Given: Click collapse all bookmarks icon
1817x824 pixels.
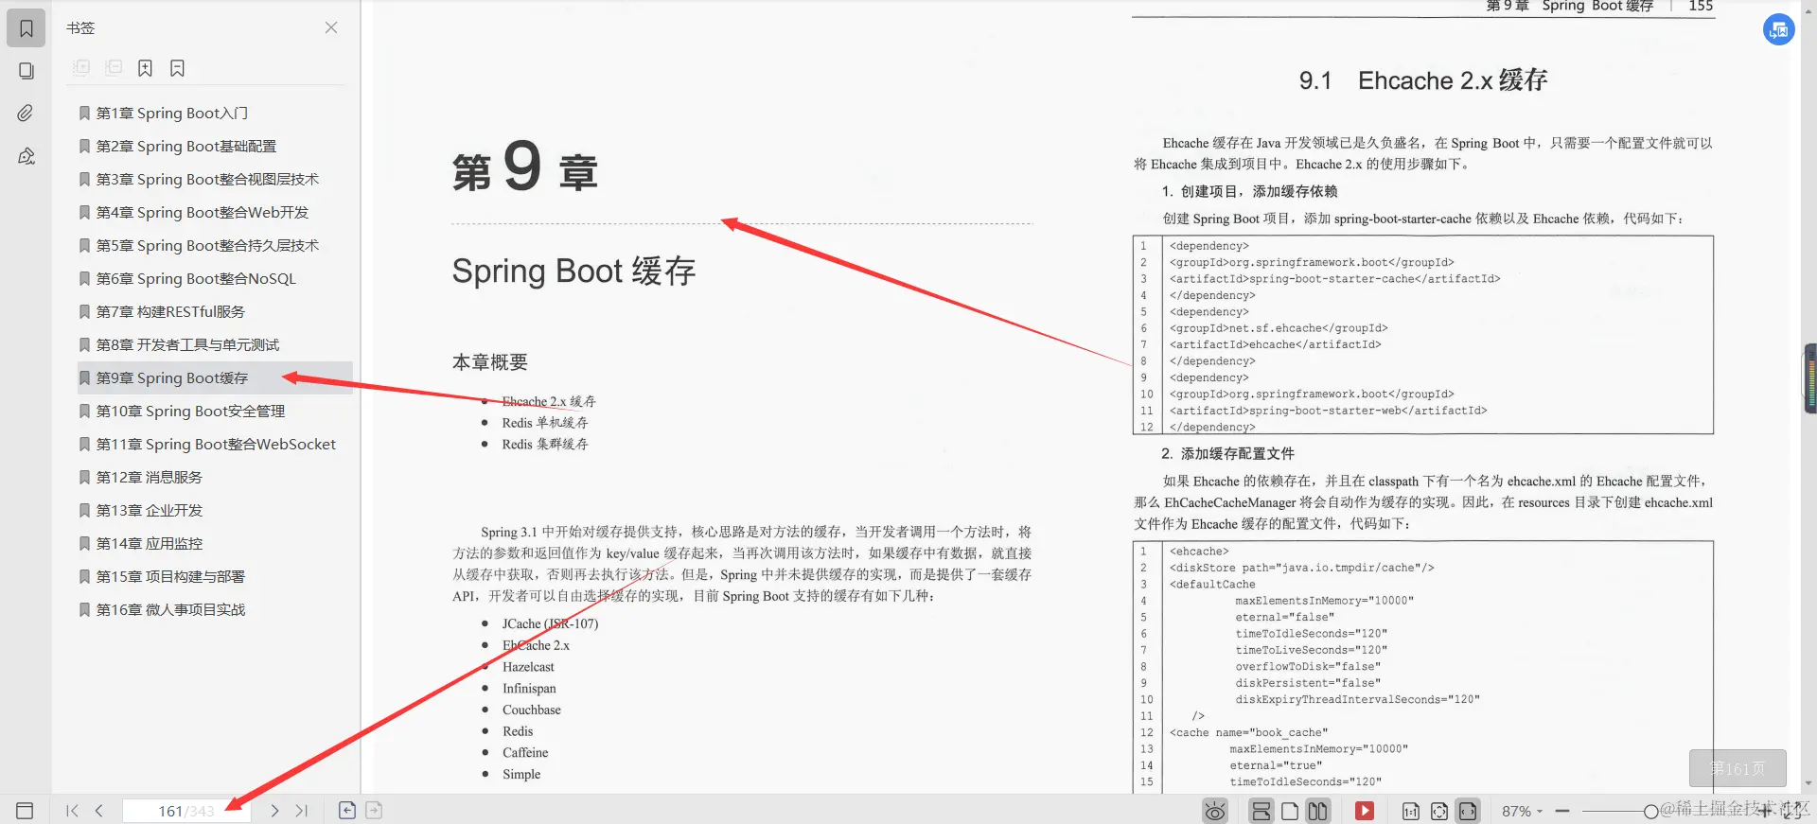Looking at the screenshot, I should coord(114,68).
